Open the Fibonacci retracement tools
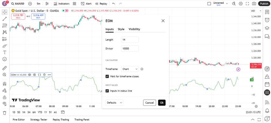The height and width of the screenshot is (123, 271). coord(5,26)
